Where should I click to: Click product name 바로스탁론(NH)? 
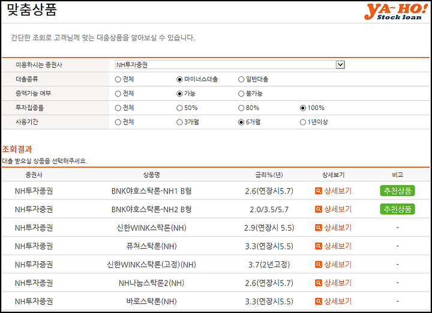click(151, 302)
